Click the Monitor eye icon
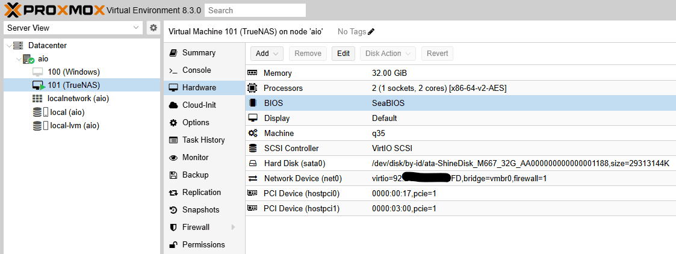 173,158
